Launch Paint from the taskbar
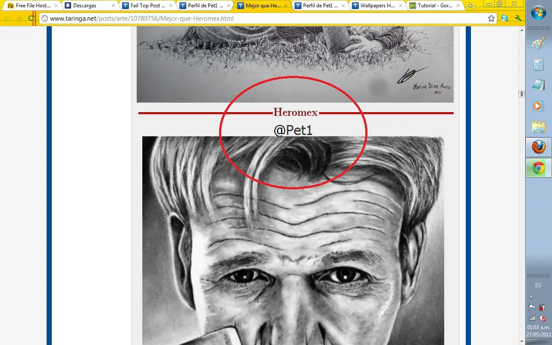Screen dimensions: 552x345 [539, 44]
